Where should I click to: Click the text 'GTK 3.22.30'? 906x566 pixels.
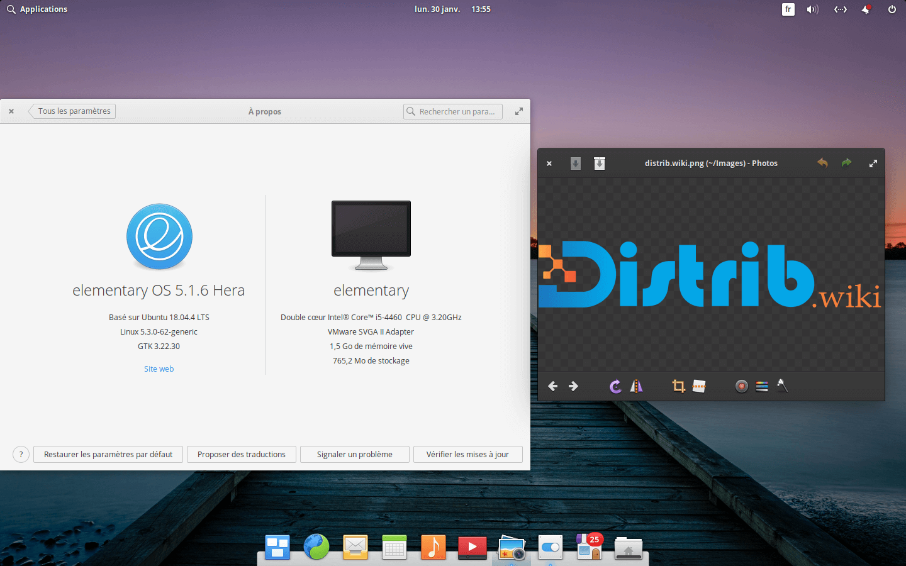[159, 347]
